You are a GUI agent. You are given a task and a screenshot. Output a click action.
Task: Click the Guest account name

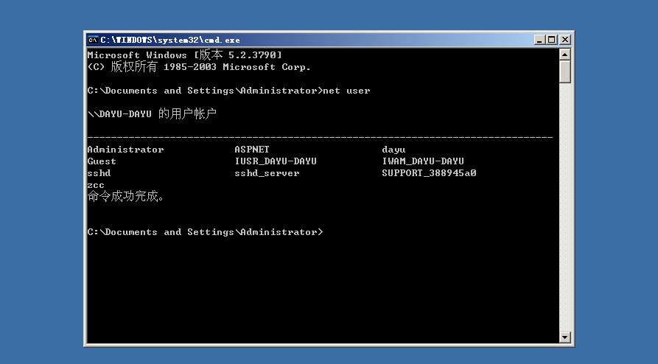pos(102,161)
